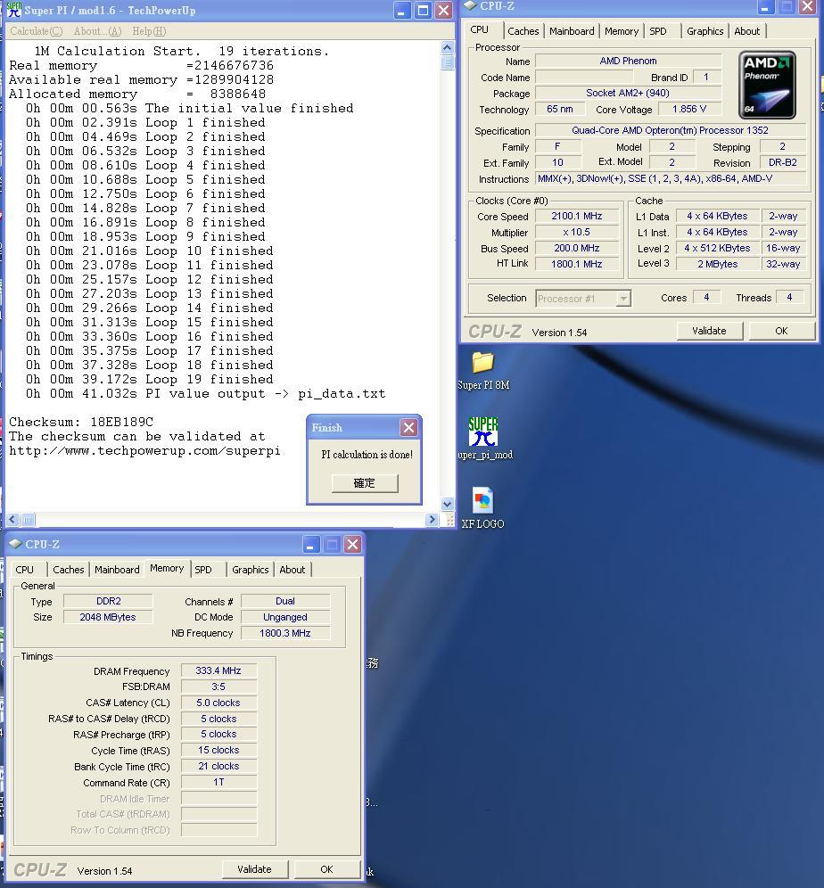Open the XF LOGO desktop file
Image resolution: width=824 pixels, height=888 pixels.
tap(482, 508)
